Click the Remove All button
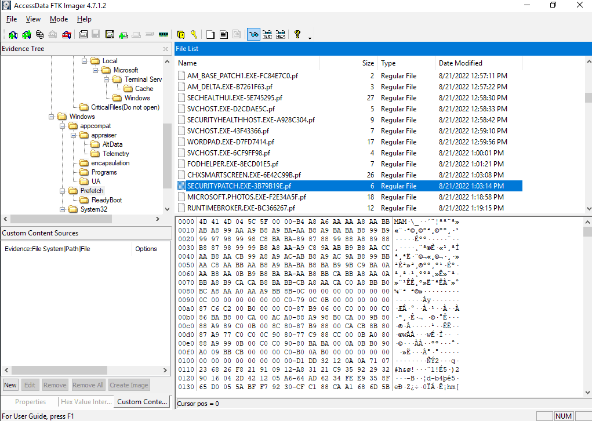This screenshot has width=592, height=421. point(88,385)
